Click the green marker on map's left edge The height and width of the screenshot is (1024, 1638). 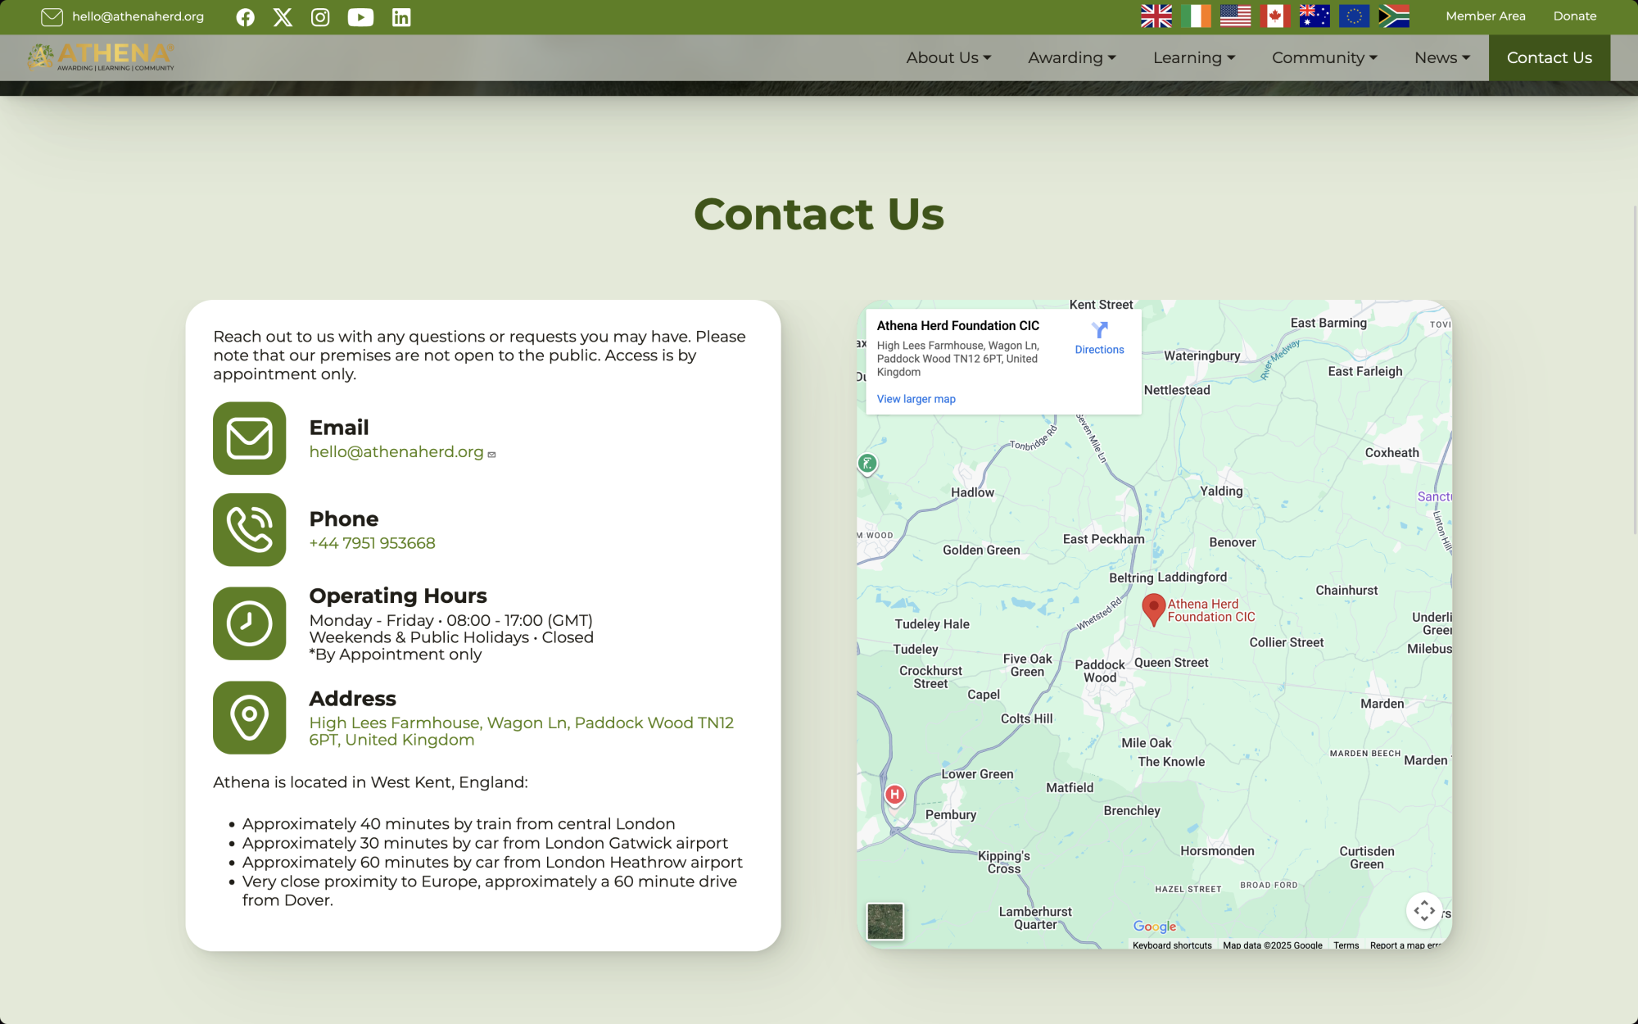[x=867, y=464]
